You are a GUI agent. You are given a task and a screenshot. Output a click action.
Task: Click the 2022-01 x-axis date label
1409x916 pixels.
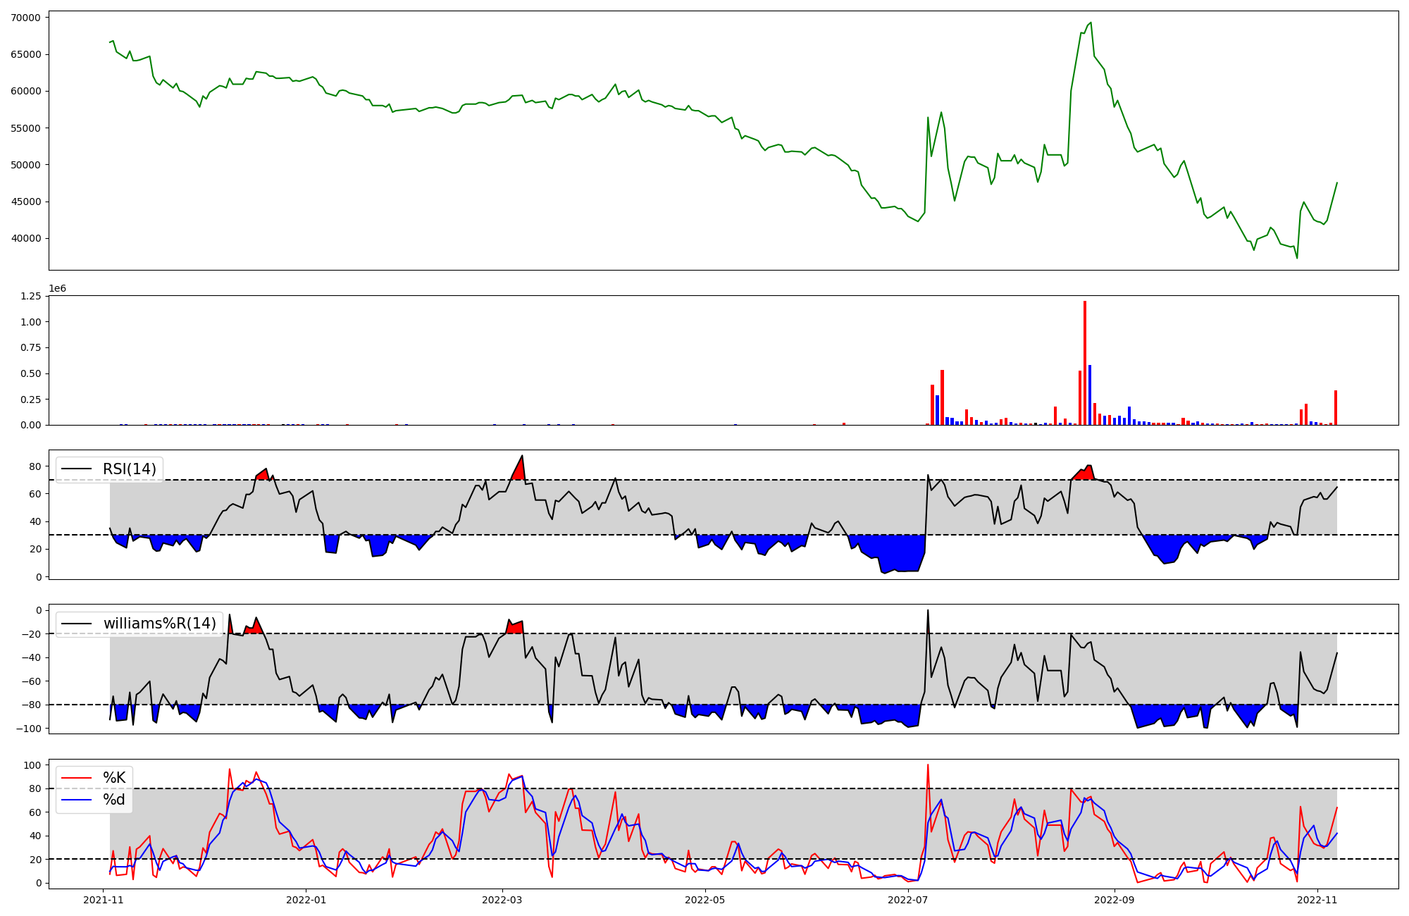(306, 900)
